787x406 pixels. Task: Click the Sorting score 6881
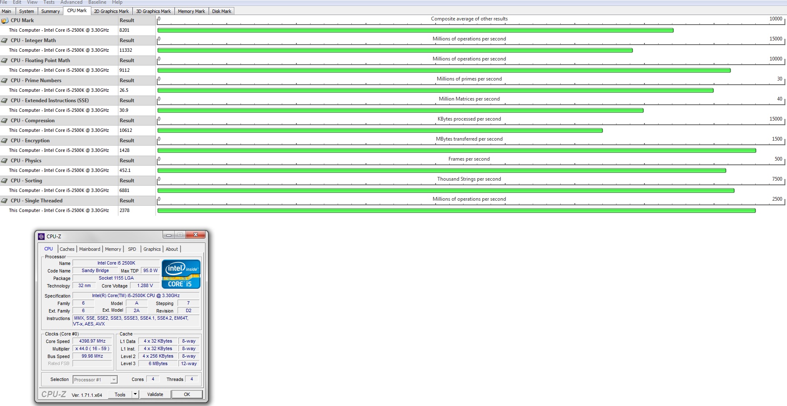(x=124, y=190)
